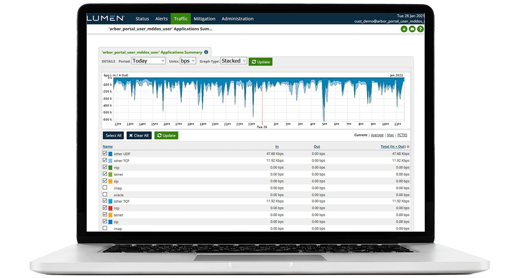The image size is (520, 278).
Task: Sort by Total (In + Out) column header
Action: [x=393, y=147]
